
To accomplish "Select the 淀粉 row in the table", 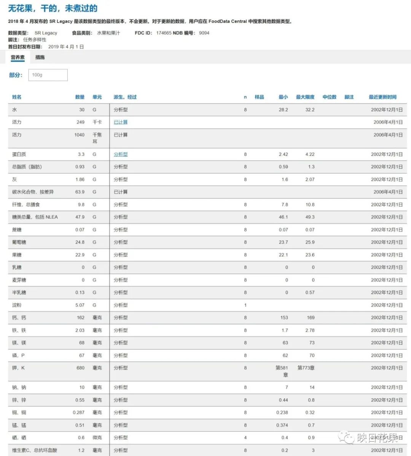I will (x=17, y=305).
